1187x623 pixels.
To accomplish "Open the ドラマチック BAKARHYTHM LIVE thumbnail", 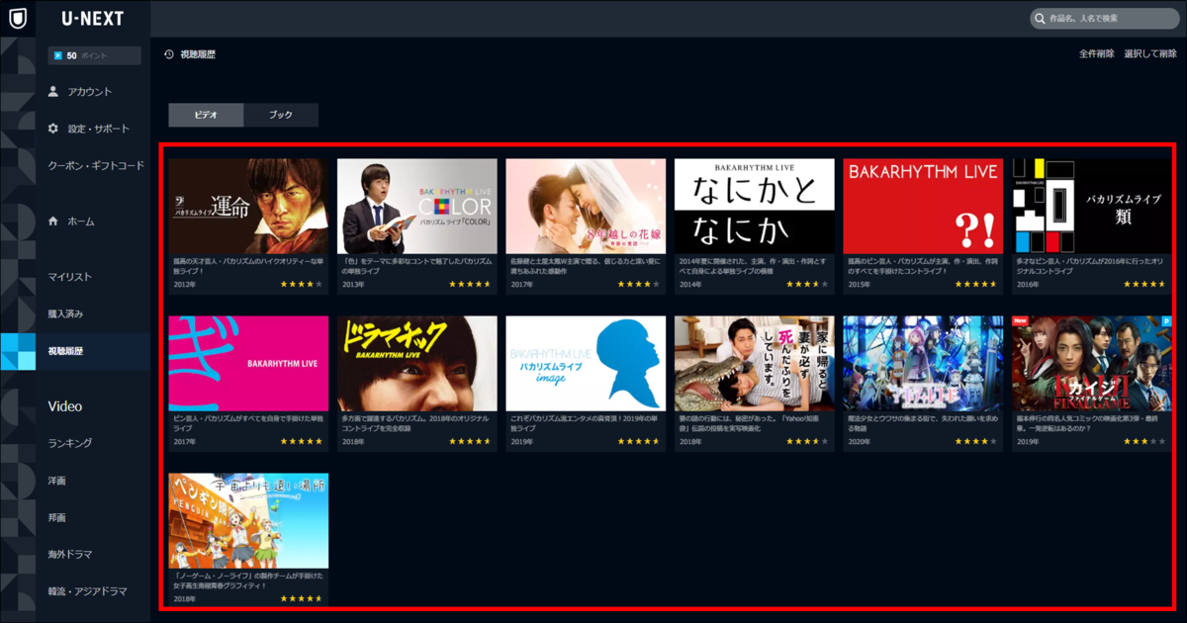I will pyautogui.click(x=417, y=364).
